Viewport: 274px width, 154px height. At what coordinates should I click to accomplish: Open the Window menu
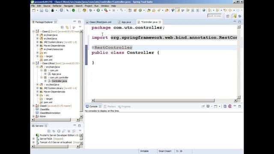(105, 6)
